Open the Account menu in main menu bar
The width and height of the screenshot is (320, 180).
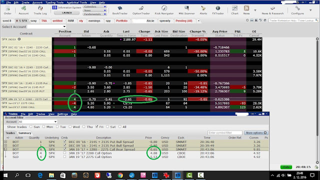tap(37, 2)
